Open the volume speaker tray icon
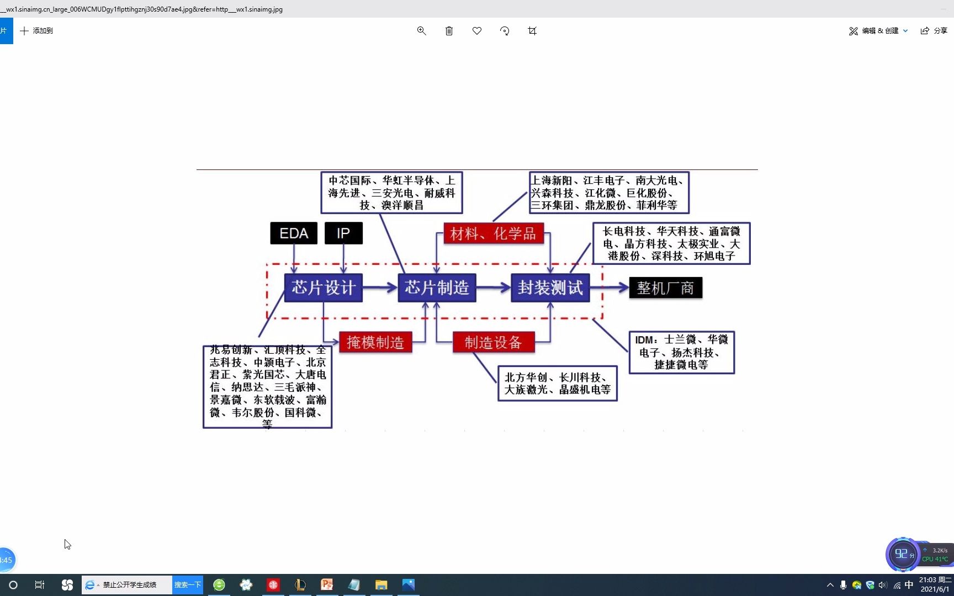This screenshot has width=954, height=596. coord(883,585)
